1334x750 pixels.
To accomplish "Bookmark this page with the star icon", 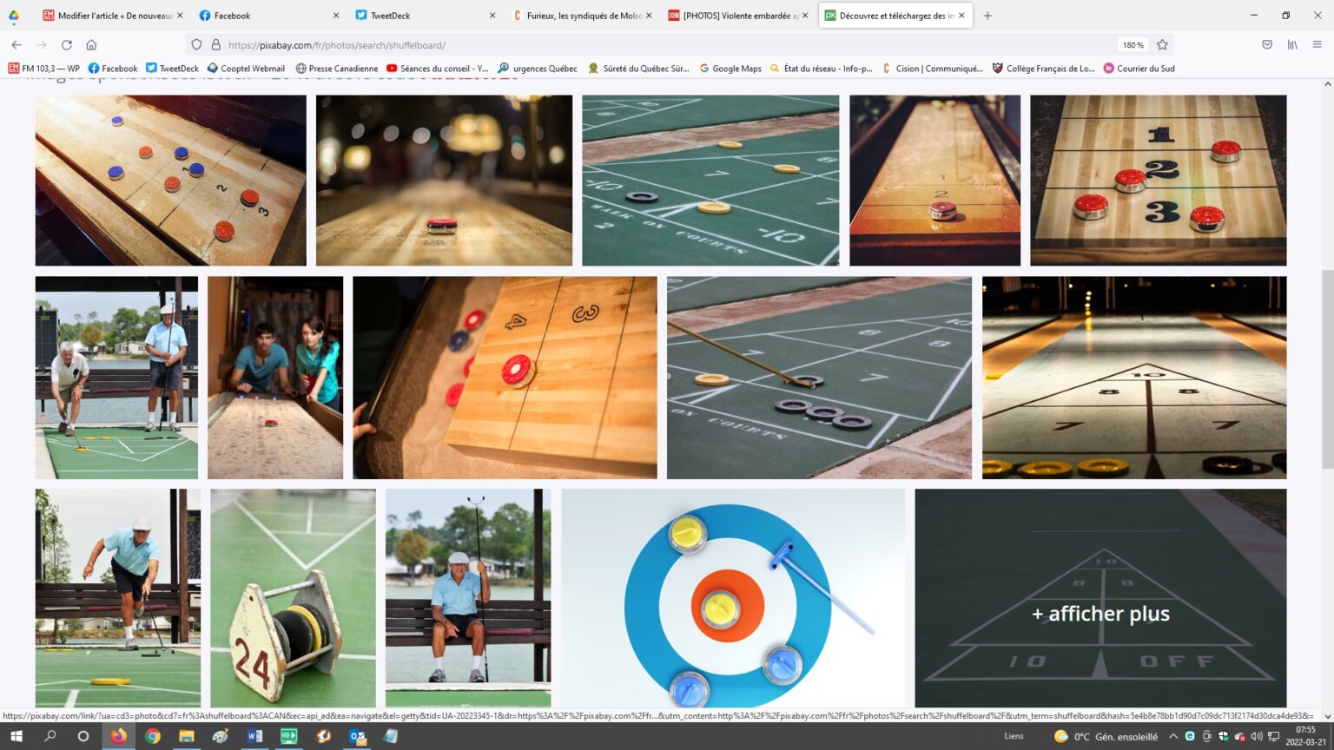I will pyautogui.click(x=1162, y=45).
